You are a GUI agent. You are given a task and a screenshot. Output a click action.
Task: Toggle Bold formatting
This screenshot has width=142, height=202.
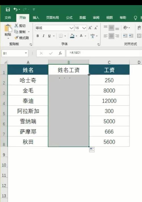coord(38,36)
